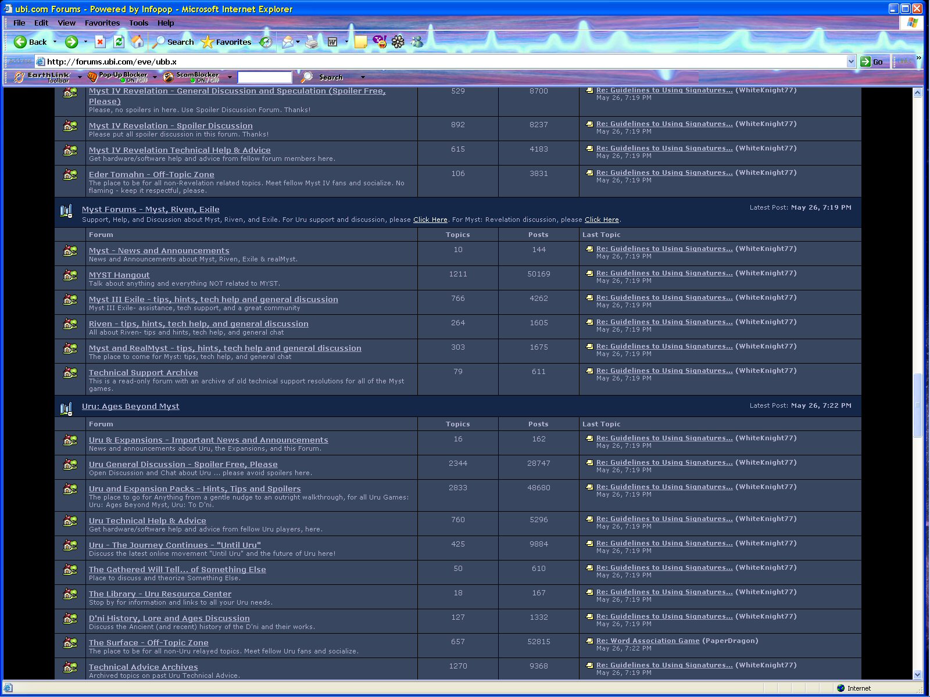Click the EarthLink toolbar search input field
This screenshot has height=697, width=930.
[264, 77]
